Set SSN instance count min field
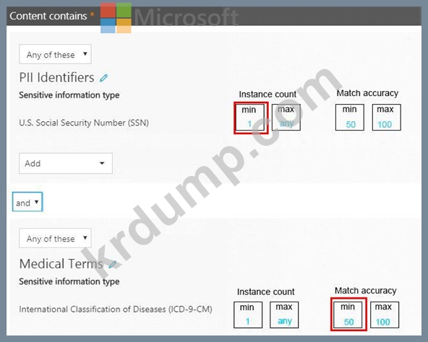The height and width of the screenshot is (342, 428). pos(249,118)
